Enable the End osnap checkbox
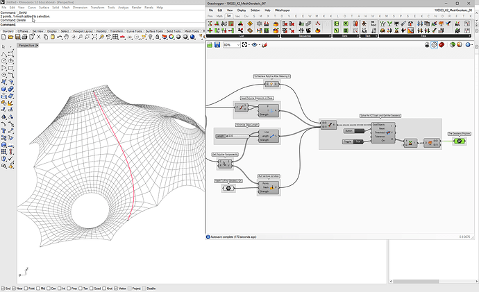 coord(3,288)
